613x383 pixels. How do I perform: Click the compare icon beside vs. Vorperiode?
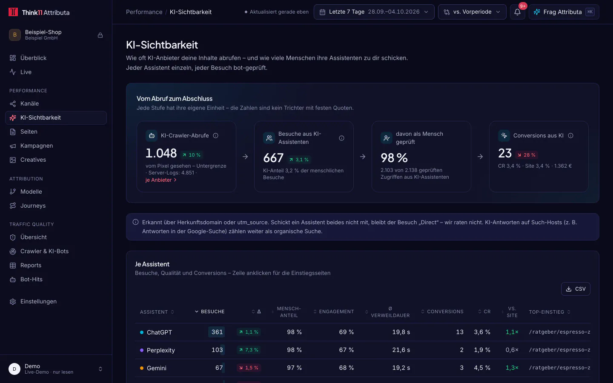(447, 12)
